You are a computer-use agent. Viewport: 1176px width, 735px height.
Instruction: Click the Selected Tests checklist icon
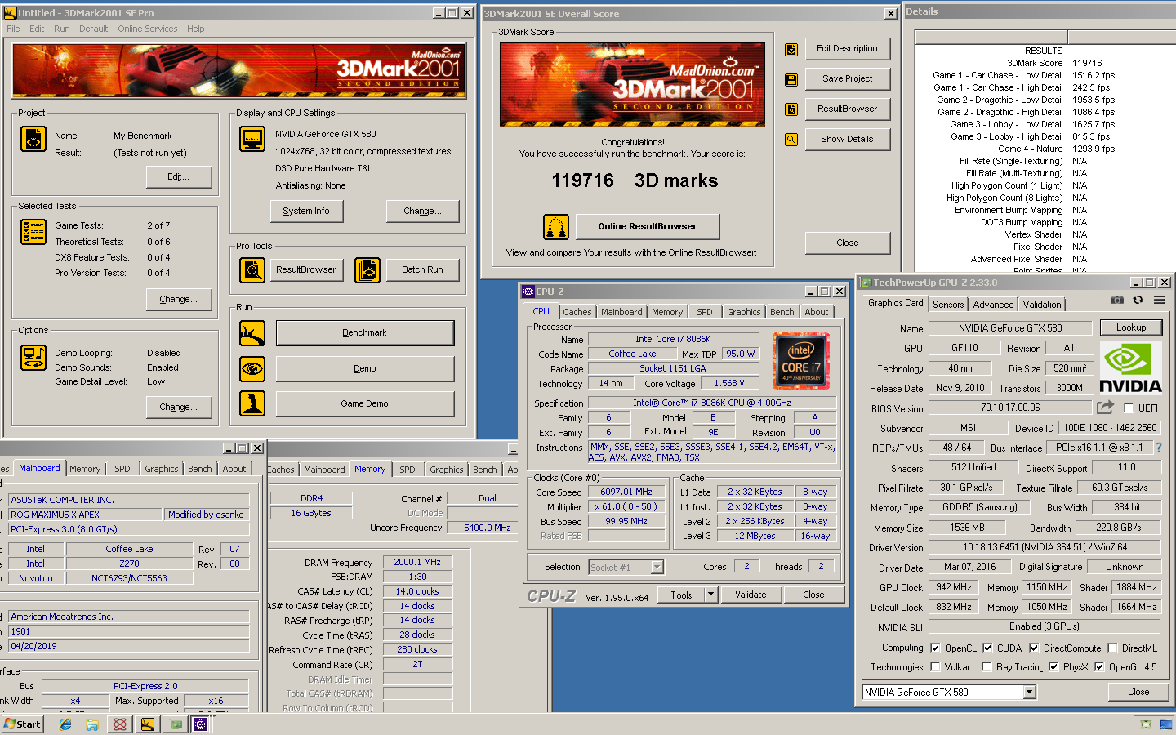click(33, 232)
